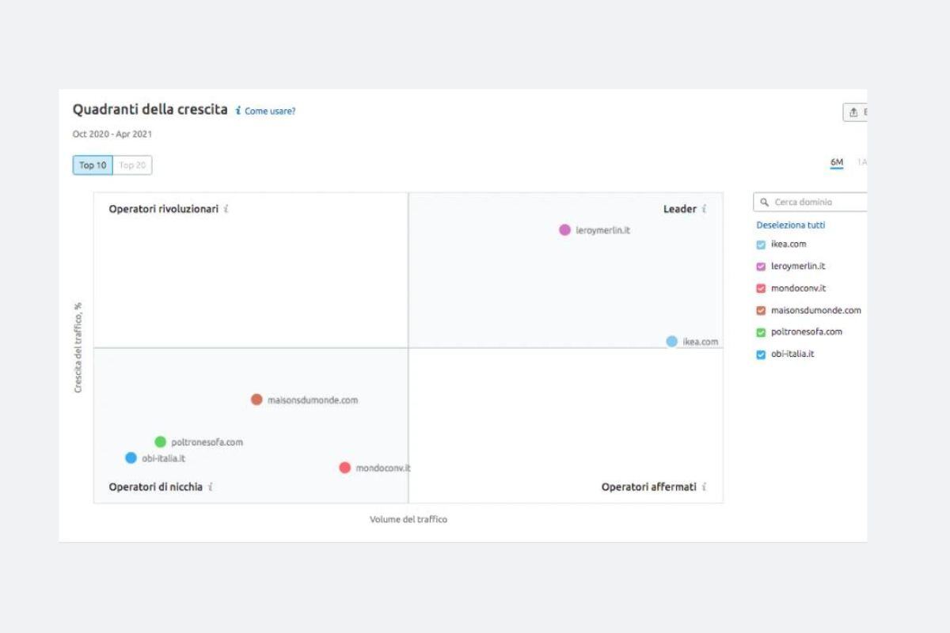
Task: Select the 6M time range tab
Action: (837, 162)
